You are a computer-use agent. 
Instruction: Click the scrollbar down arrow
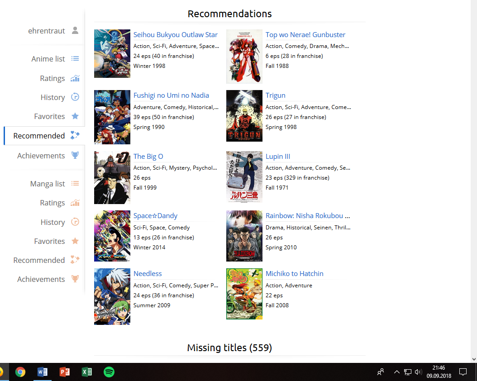474,359
